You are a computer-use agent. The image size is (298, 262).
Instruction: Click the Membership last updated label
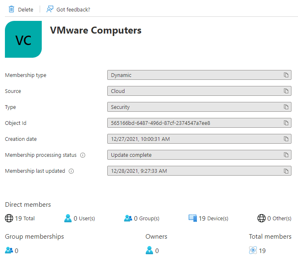pos(35,171)
